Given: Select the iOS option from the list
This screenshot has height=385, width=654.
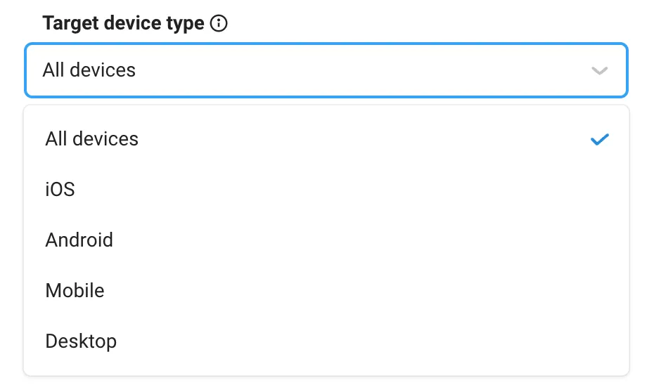Looking at the screenshot, I should click(x=326, y=189).
